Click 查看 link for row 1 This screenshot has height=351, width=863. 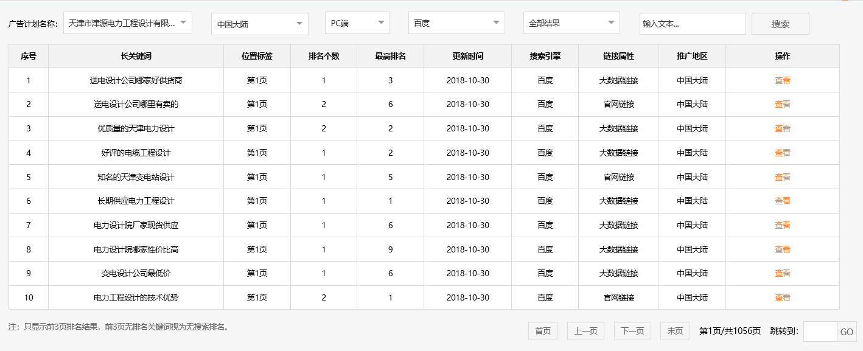(x=782, y=80)
